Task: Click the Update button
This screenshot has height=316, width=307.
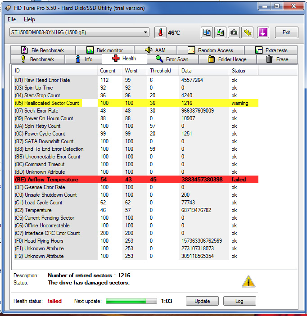Action: pyautogui.click(x=202, y=301)
